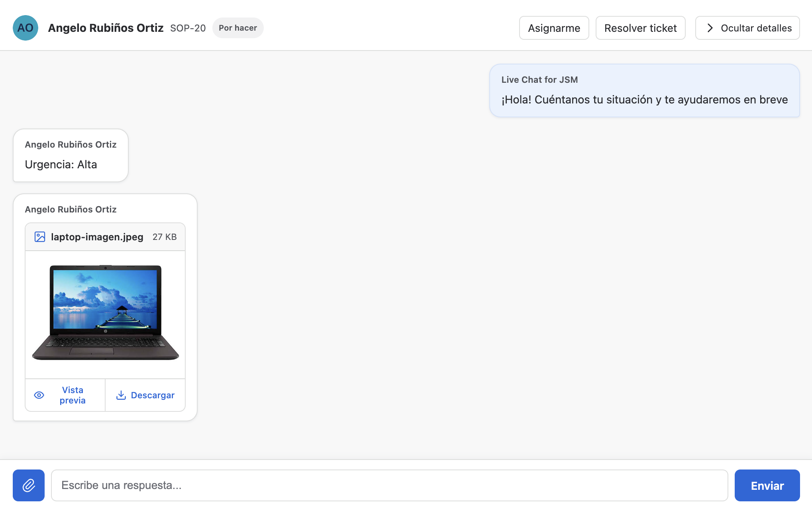The image size is (812, 526).
Task: Assign ticket with Asignarme button
Action: click(554, 28)
